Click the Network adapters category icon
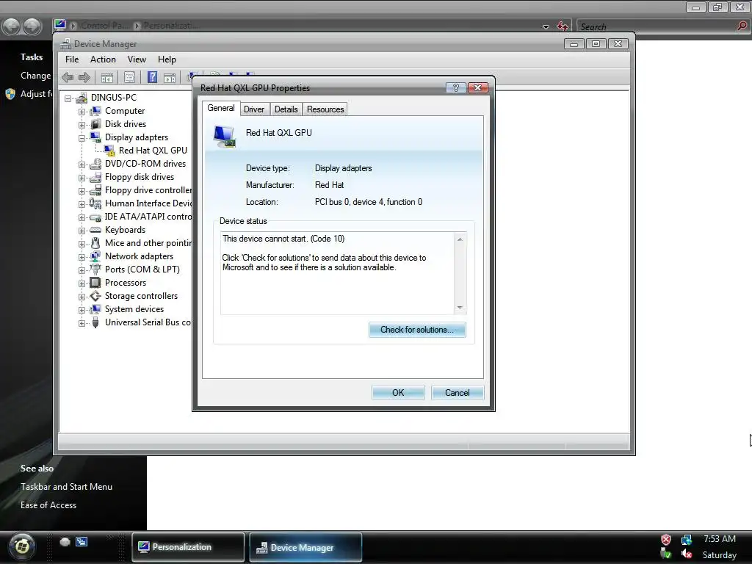The image size is (752, 564). point(95,256)
